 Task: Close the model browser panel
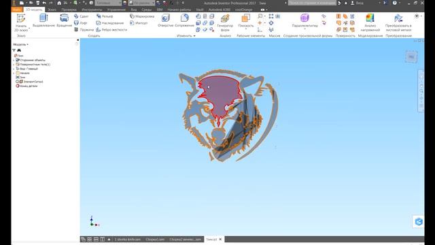click(x=77, y=40)
